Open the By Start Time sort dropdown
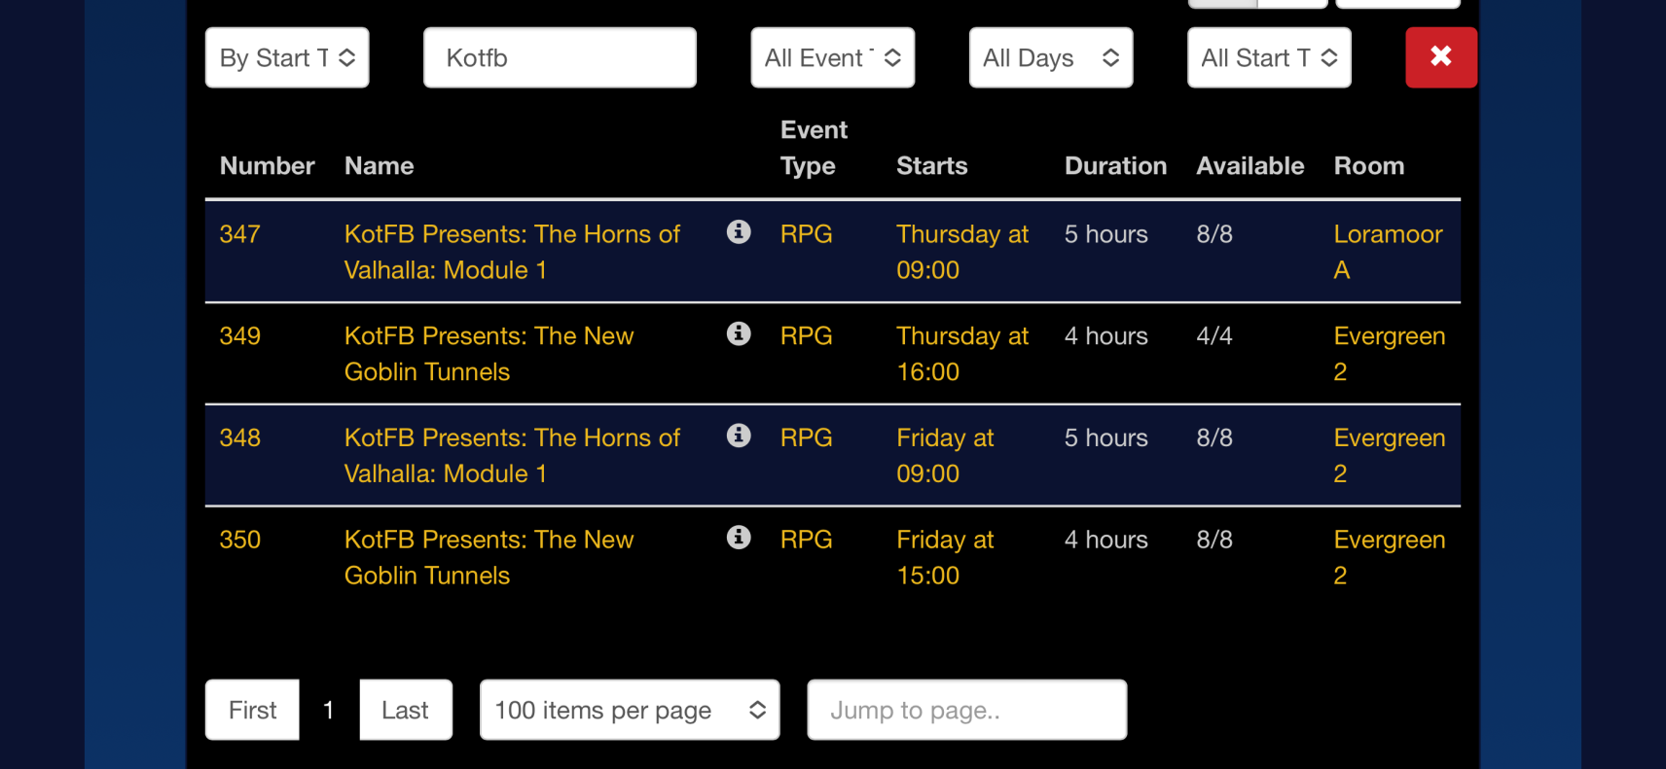This screenshot has width=1666, height=769. (x=287, y=58)
